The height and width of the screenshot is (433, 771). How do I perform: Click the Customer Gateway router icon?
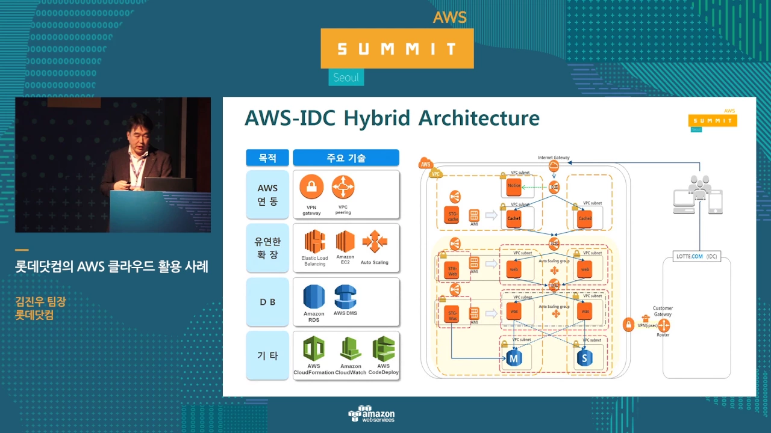point(664,325)
